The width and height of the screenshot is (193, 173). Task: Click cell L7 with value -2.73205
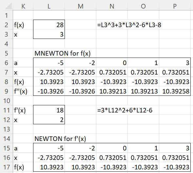(x=49, y=72)
